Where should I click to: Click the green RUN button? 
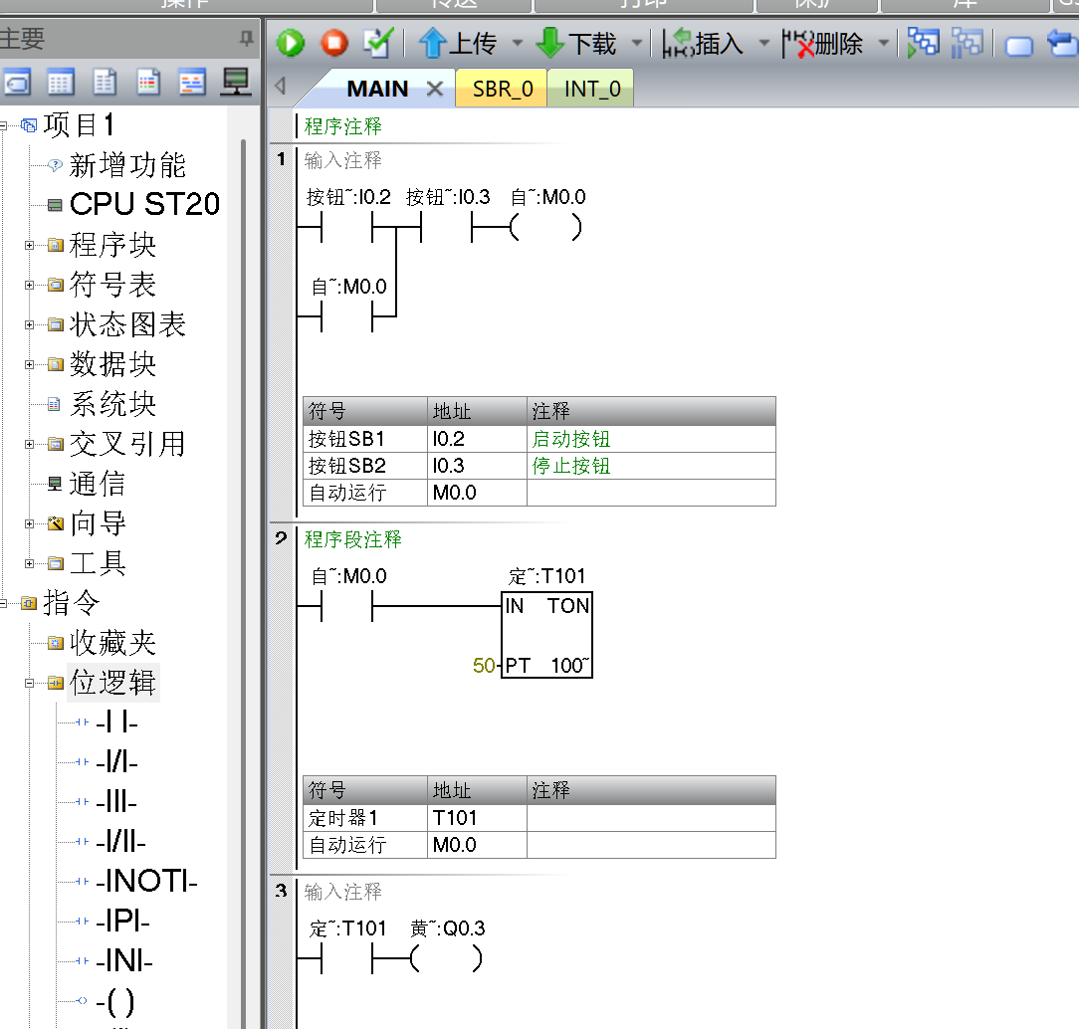[291, 43]
